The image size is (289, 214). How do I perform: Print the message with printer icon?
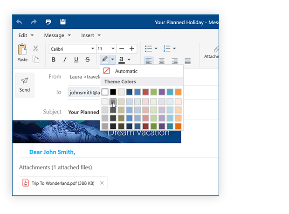point(48,22)
